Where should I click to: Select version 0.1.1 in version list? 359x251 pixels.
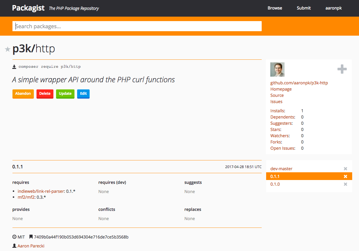pos(275,176)
